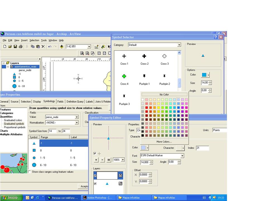Click the Index field showing 21
This screenshot has height=201, width=268.
coord(202,148)
